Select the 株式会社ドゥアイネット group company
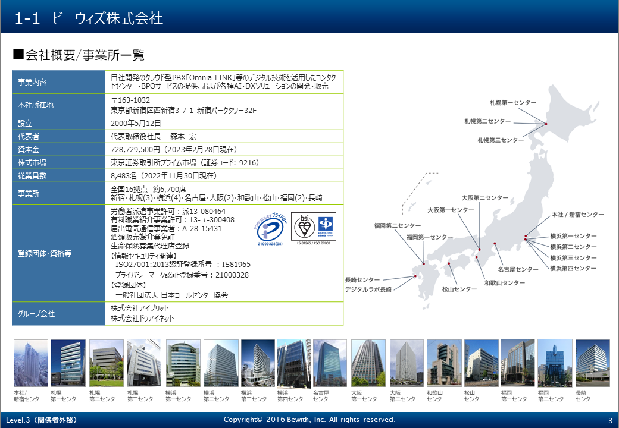The image size is (619, 428). pos(142,319)
